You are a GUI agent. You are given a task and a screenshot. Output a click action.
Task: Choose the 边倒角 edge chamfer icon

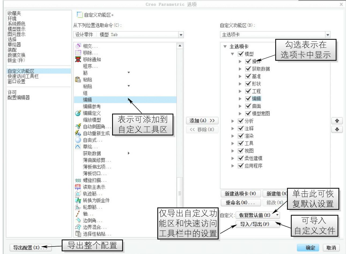point(78,220)
